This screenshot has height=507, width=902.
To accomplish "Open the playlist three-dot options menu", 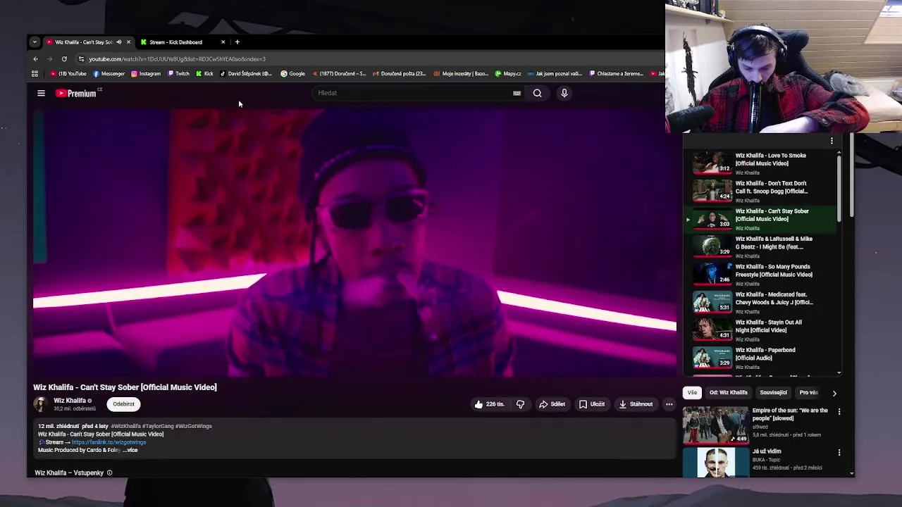I will [832, 141].
